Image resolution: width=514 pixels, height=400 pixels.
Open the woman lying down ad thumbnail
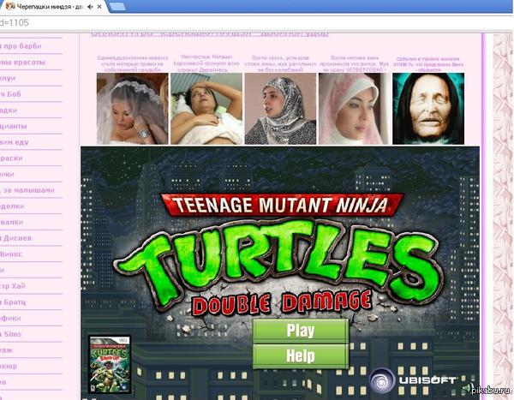point(206,108)
